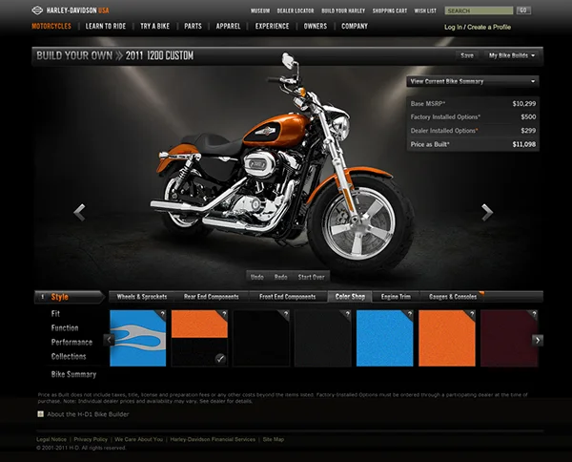572x462 pixels.
Task: Open help icon on solid orange swatch
Action: pyautogui.click(x=471, y=314)
